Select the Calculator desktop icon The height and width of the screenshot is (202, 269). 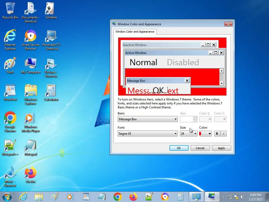[51, 93]
